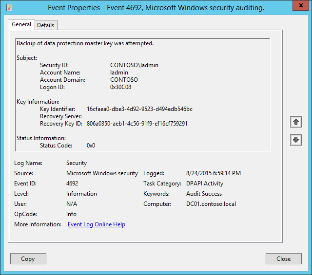Click the previous event up arrow button

(295, 122)
